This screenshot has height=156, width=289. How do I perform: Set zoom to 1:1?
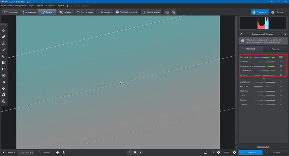[x=212, y=152]
